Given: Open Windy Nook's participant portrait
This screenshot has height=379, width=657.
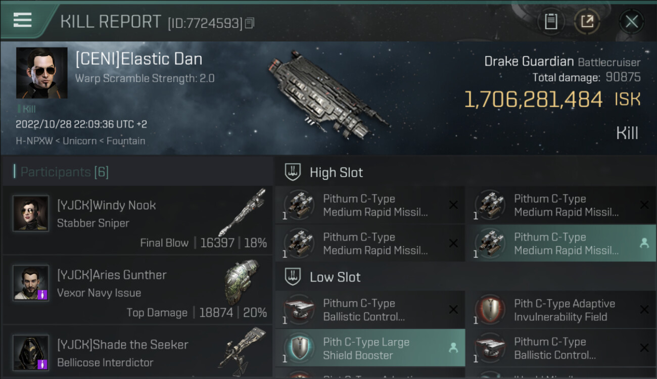Looking at the screenshot, I should click(31, 213).
